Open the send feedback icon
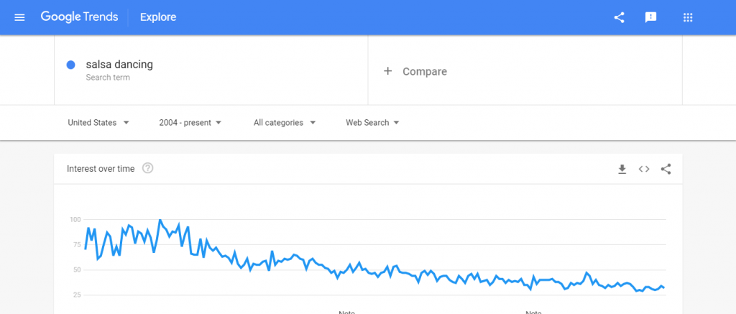Screen dimensions: 736x314 pos(651,17)
